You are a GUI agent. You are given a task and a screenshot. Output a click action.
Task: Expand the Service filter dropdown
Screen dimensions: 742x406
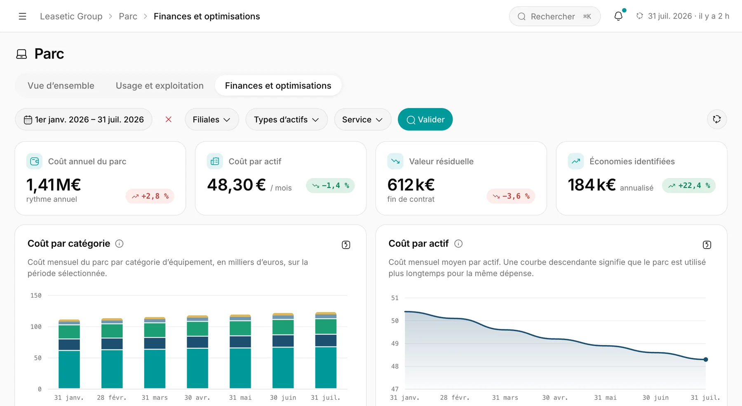tap(363, 120)
